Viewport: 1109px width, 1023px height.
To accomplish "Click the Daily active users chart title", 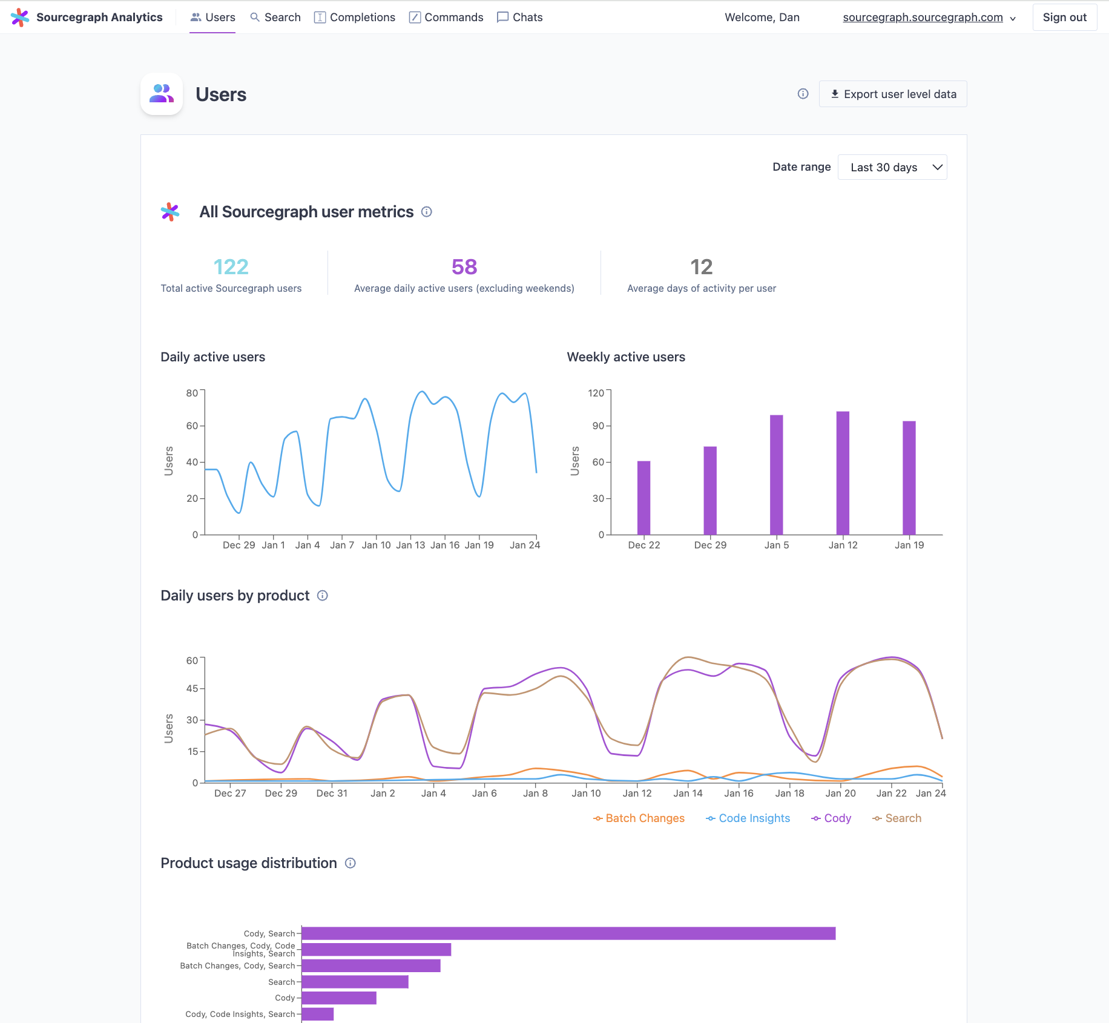I will click(x=213, y=357).
